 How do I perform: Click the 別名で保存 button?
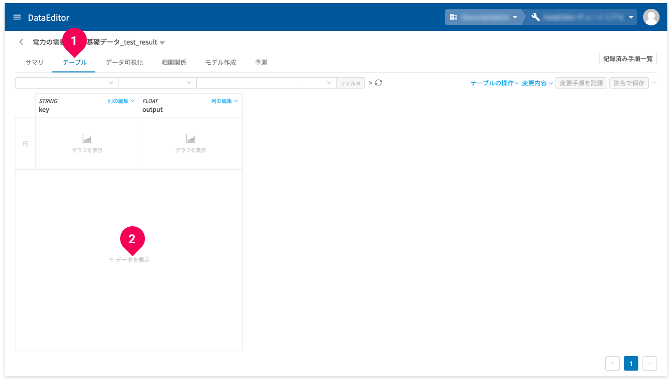point(629,83)
